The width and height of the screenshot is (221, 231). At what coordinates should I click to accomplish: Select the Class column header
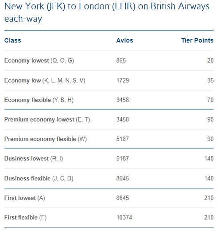click(13, 40)
